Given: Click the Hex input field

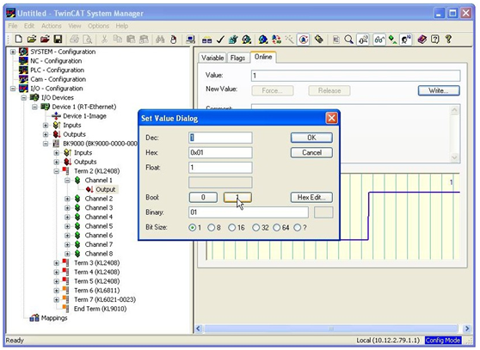Looking at the screenshot, I should pyautogui.click(x=220, y=153).
